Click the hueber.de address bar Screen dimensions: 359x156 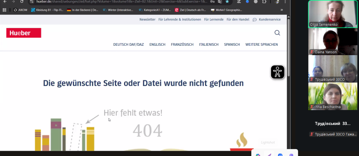point(119,2)
